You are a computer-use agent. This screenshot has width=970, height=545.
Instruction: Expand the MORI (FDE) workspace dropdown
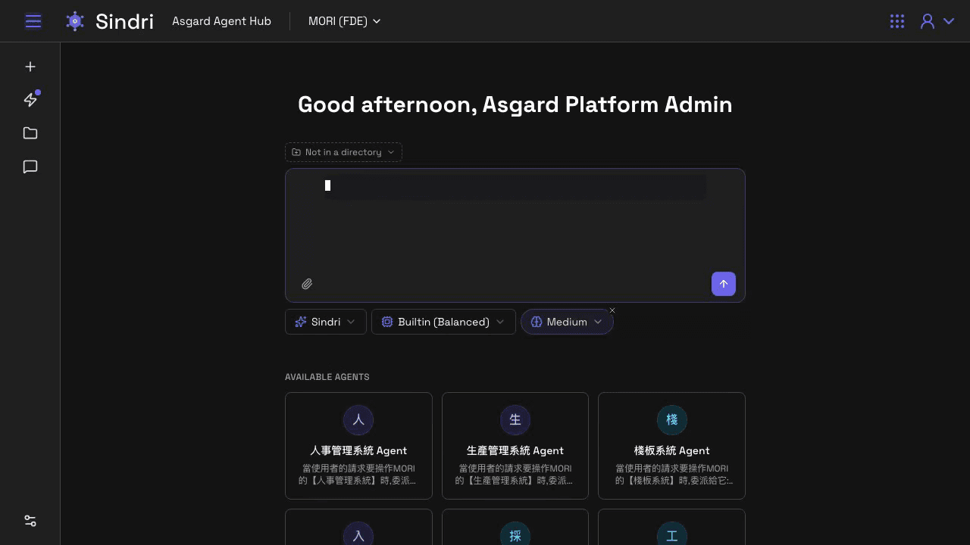pyautogui.click(x=344, y=21)
